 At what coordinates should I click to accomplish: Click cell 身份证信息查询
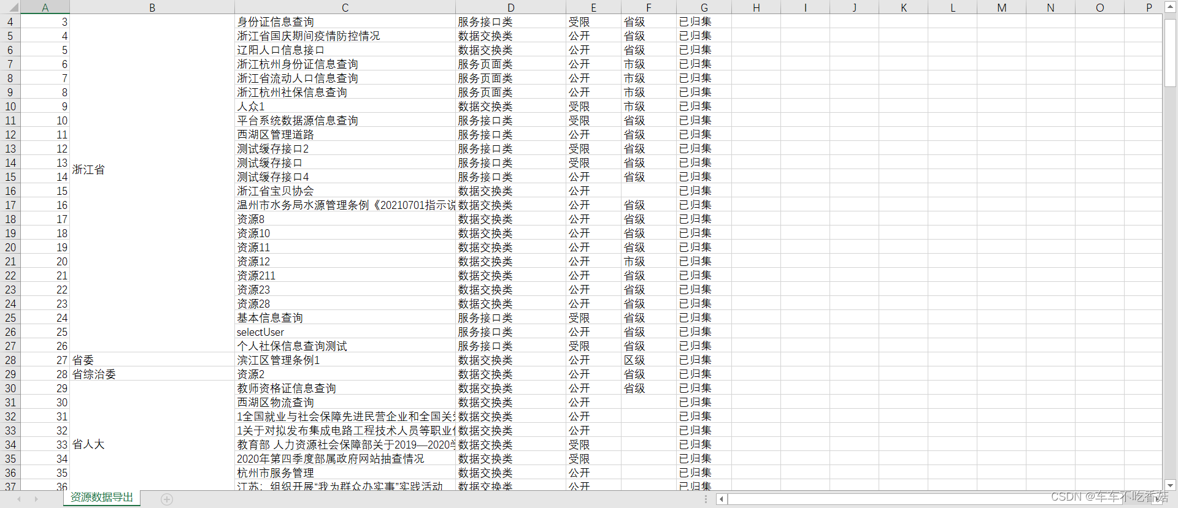pos(345,21)
